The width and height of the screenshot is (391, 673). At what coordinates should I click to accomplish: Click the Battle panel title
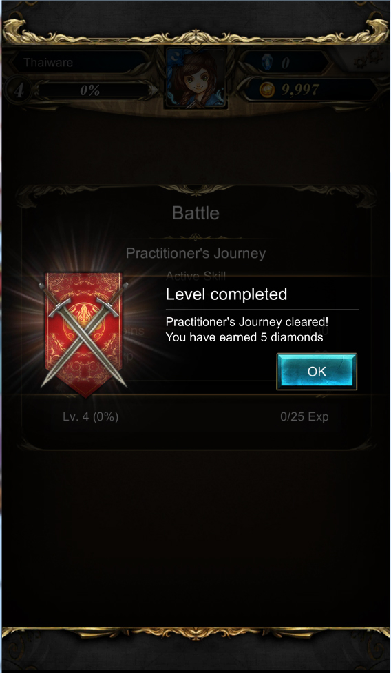[195, 213]
